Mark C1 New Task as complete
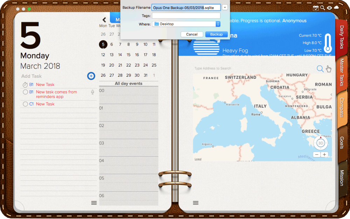The width and height of the screenshot is (350, 219). tap(25, 104)
